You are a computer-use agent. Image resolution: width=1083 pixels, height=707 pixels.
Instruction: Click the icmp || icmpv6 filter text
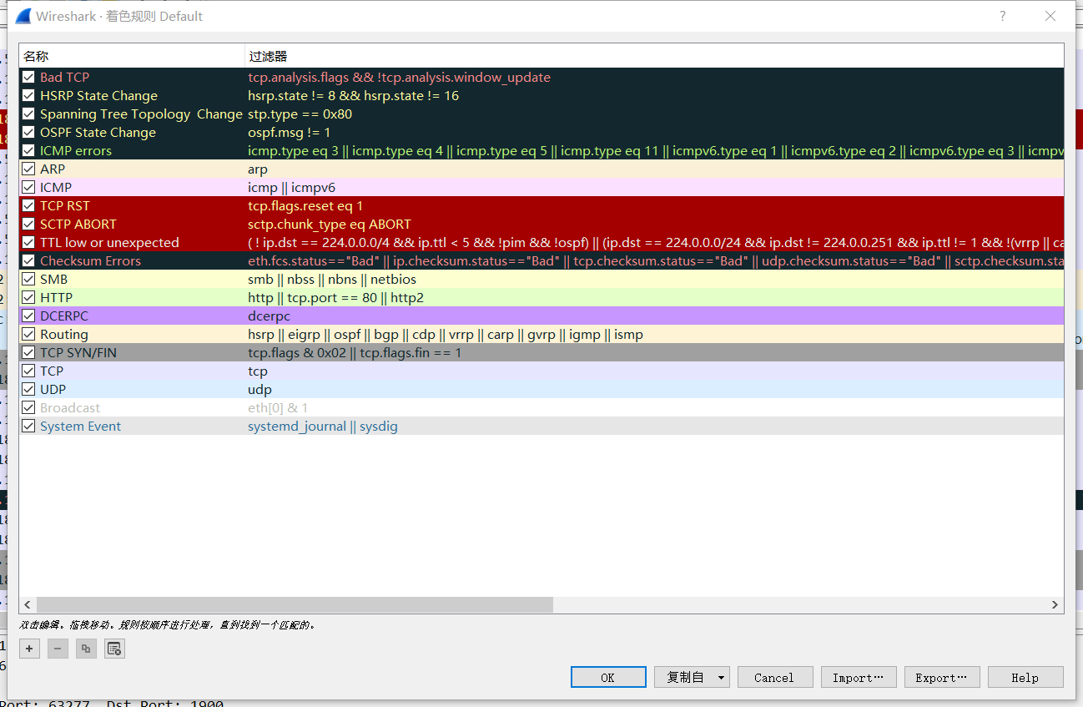pyautogui.click(x=291, y=187)
